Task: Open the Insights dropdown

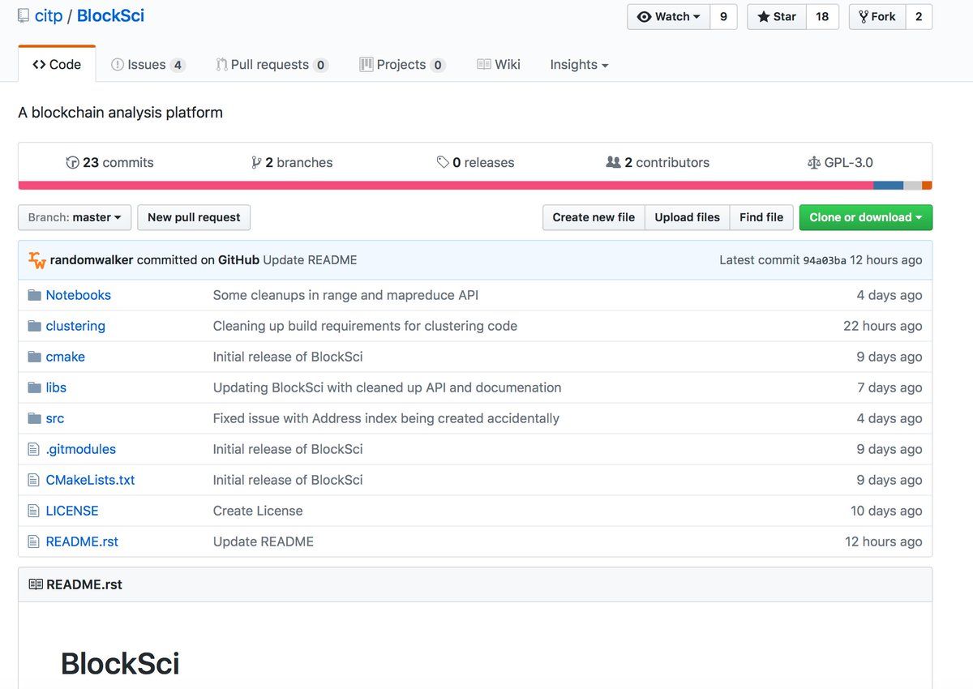Action: coord(579,64)
